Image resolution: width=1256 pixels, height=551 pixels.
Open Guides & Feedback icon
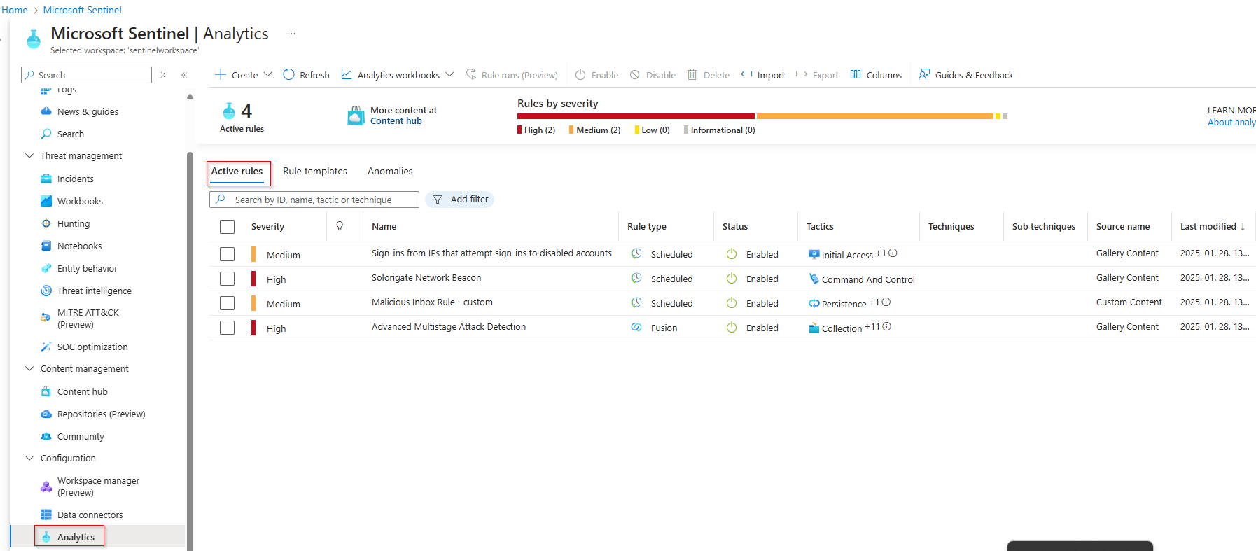click(x=924, y=75)
